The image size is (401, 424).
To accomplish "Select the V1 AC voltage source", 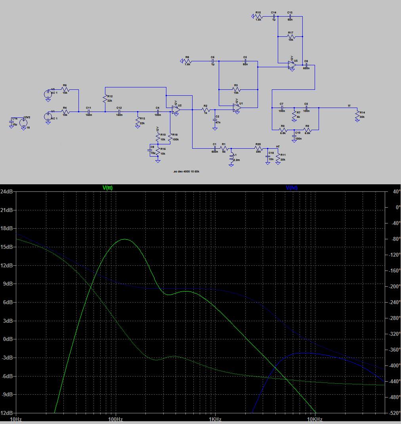I will click(x=48, y=116).
